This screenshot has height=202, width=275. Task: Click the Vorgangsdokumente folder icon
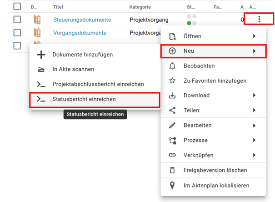37,33
